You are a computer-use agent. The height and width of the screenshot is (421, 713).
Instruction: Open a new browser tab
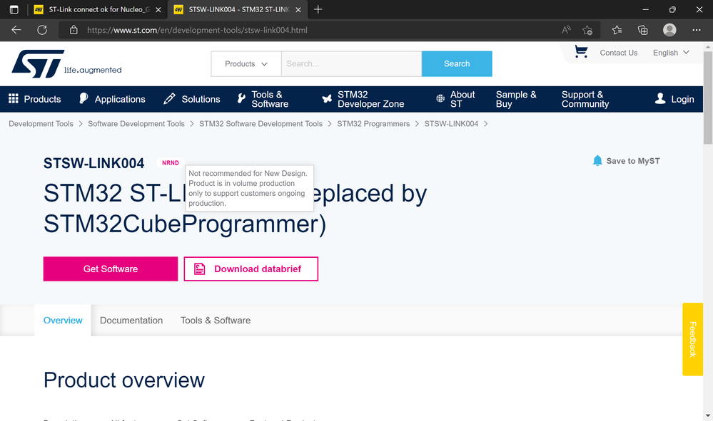pos(318,9)
